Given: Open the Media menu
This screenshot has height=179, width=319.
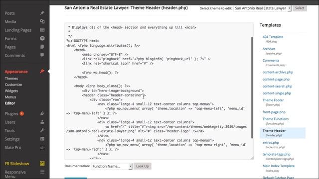Looking at the screenshot, I should tap(10, 22).
